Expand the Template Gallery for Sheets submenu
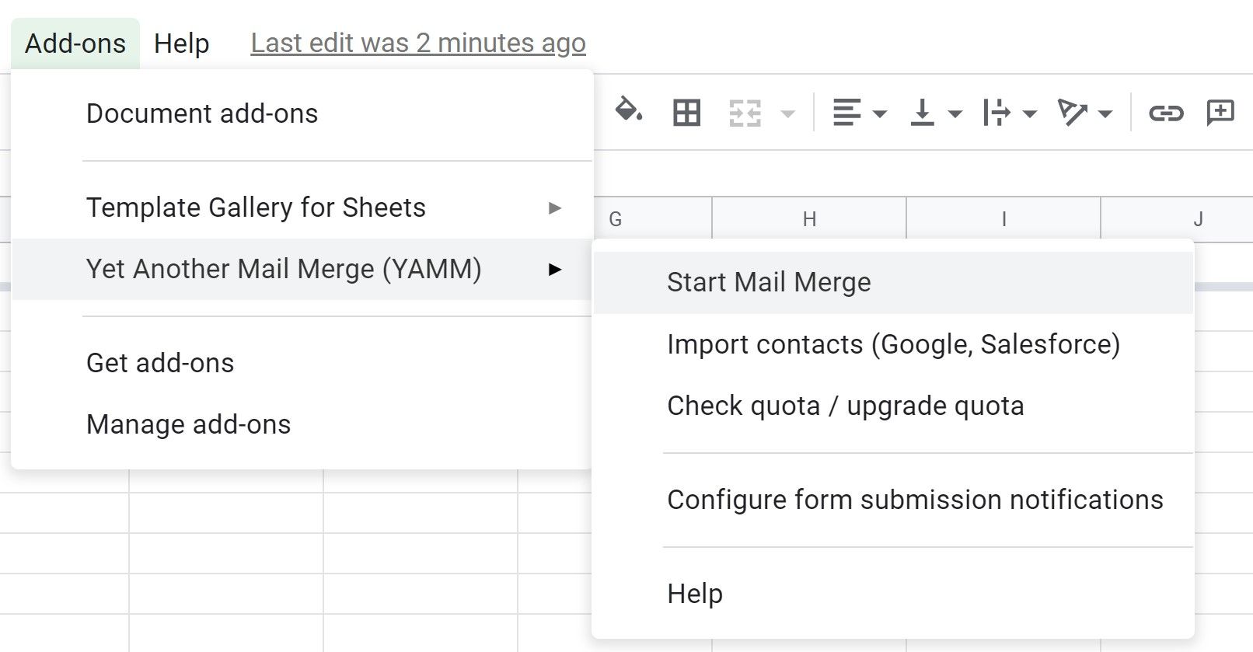The height and width of the screenshot is (652, 1253). 554,207
